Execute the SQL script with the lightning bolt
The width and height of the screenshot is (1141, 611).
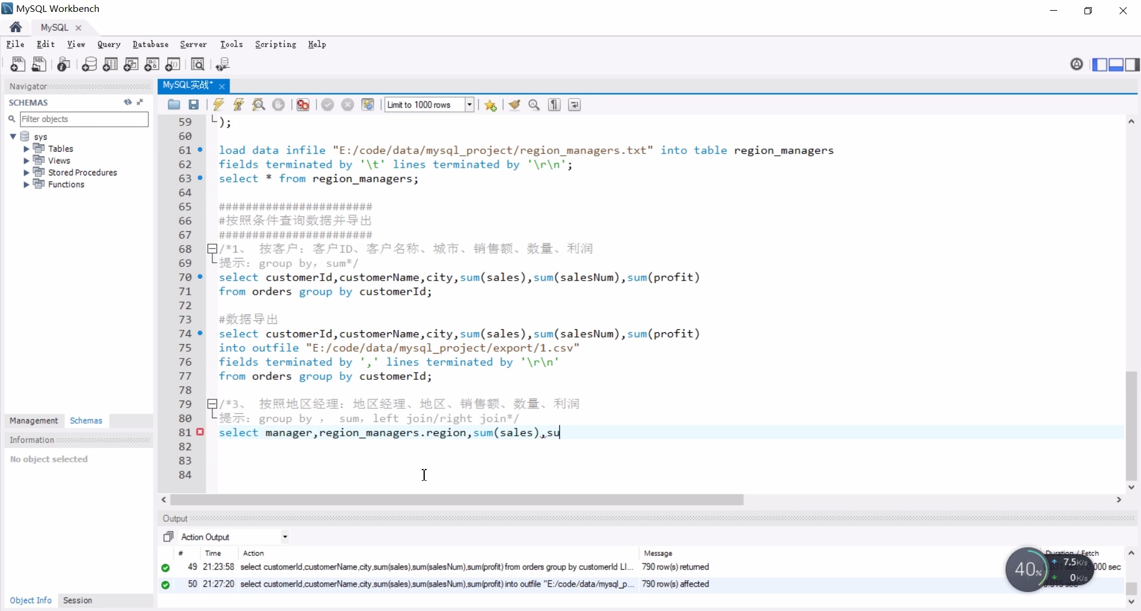click(x=218, y=105)
